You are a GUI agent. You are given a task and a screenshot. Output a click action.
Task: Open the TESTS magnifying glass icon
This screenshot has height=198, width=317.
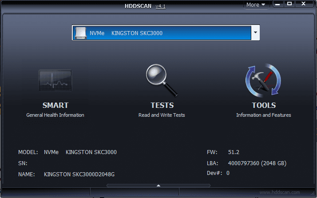[x=162, y=80]
